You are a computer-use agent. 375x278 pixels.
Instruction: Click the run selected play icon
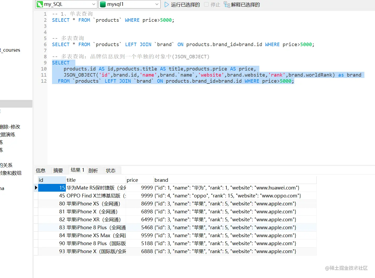[167, 5]
